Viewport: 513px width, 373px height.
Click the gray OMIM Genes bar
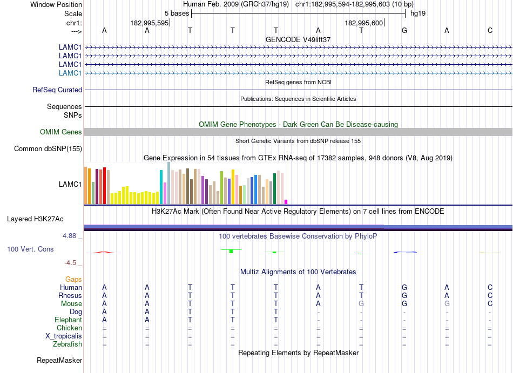point(298,132)
